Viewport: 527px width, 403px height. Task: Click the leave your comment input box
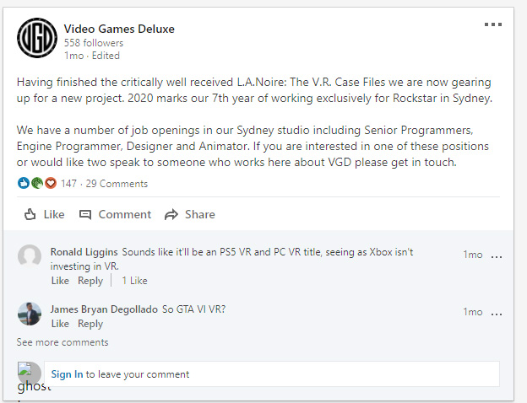[272, 373]
